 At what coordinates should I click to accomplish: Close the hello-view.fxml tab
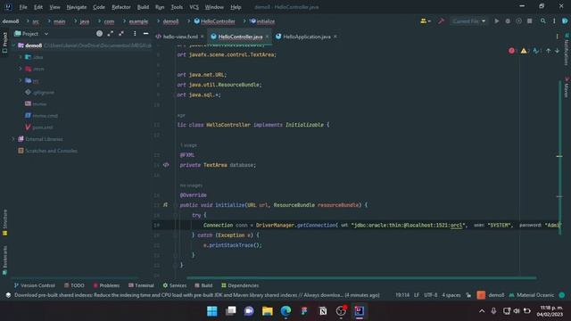pyautogui.click(x=203, y=37)
